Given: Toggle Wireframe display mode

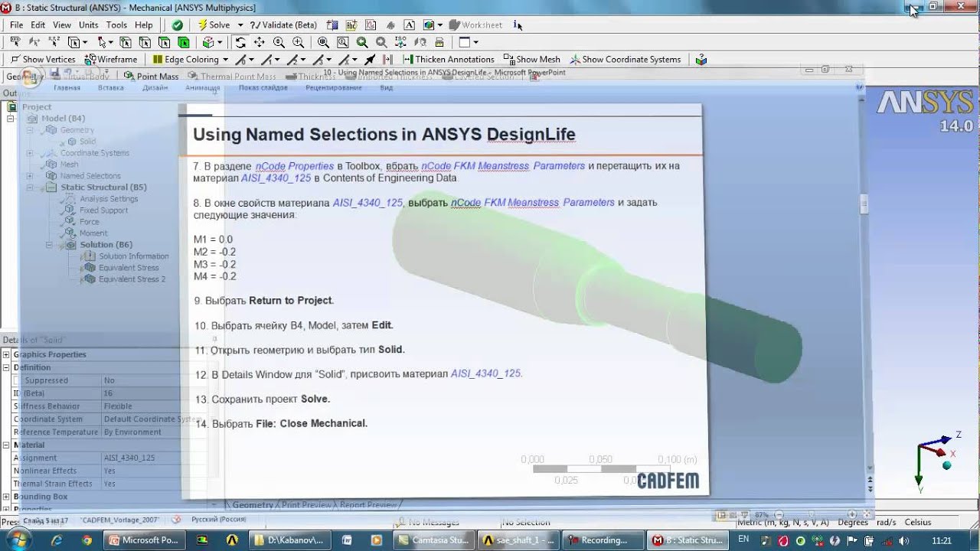Looking at the screenshot, I should pyautogui.click(x=112, y=59).
